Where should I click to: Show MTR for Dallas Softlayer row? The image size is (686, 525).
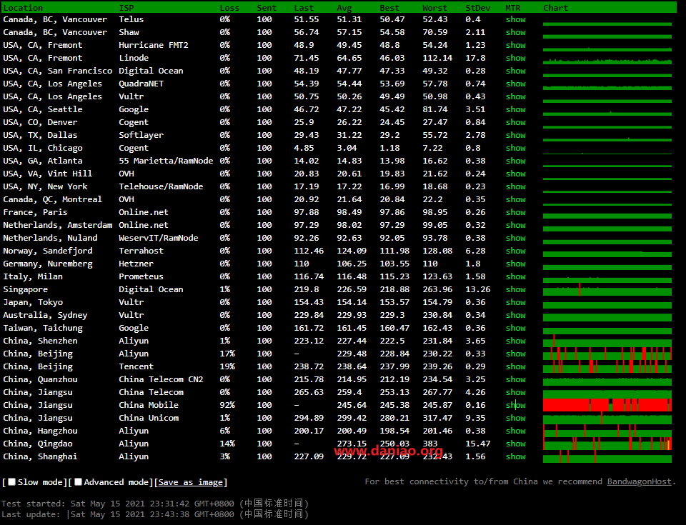coord(515,135)
